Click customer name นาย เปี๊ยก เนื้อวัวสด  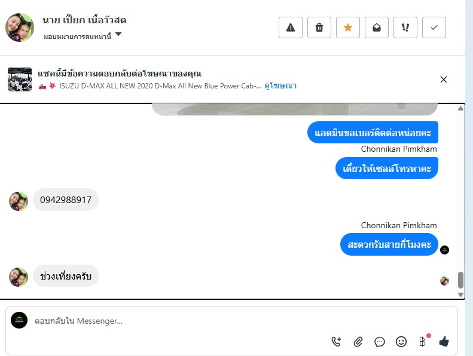(84, 20)
